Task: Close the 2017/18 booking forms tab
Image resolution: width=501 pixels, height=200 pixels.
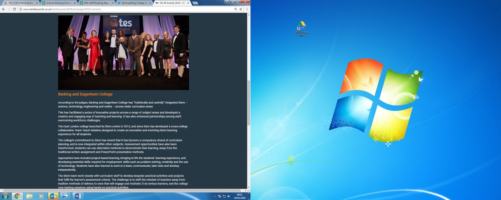Action: click(37, 3)
